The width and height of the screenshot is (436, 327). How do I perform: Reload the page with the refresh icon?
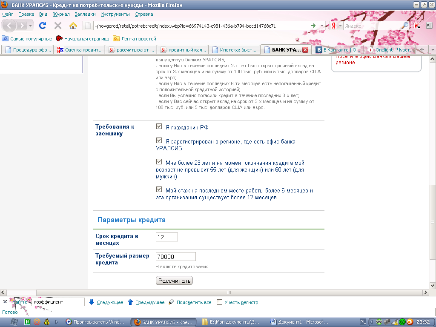pyautogui.click(x=43, y=26)
